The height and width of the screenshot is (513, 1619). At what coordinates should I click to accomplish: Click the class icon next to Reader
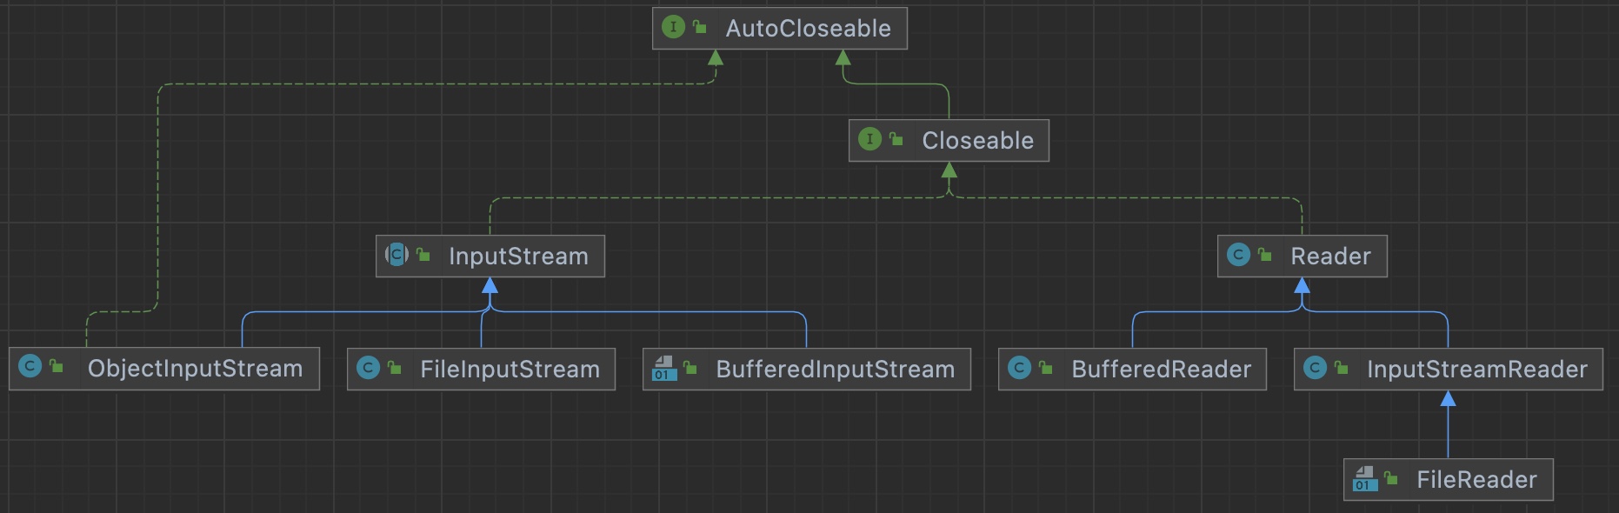click(1238, 255)
